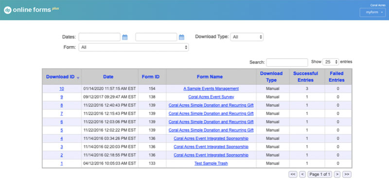Click Form ID 154 cell
Image resolution: width=389 pixels, height=183 pixels.
152,89
